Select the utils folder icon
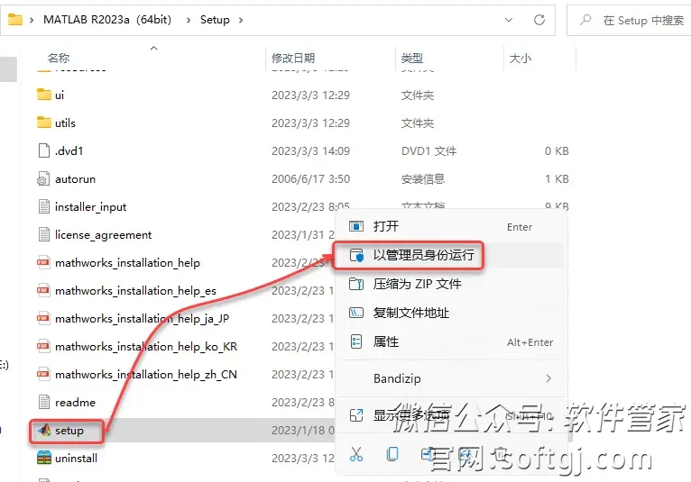The height and width of the screenshot is (482, 691). pyautogui.click(x=44, y=123)
